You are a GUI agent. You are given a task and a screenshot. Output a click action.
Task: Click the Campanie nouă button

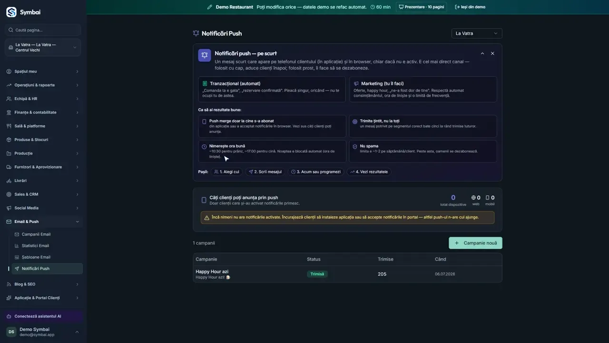coord(475,243)
